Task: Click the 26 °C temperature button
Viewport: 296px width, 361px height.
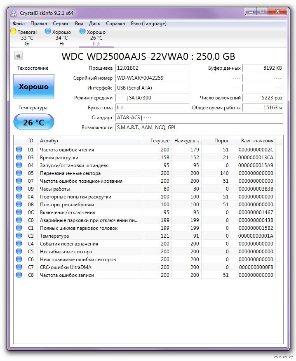Action: (x=34, y=122)
